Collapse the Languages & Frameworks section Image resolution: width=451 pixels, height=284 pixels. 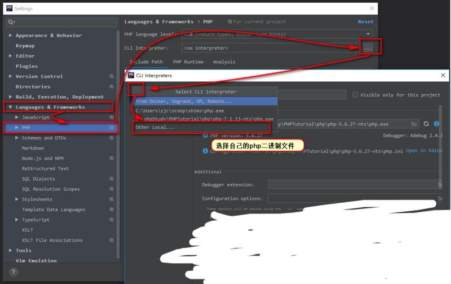(x=10, y=107)
